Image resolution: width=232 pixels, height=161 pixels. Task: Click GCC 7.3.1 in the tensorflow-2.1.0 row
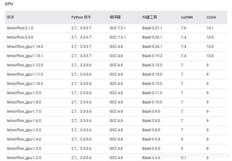coord(117,28)
